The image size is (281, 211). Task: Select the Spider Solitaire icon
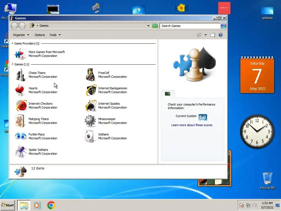coord(21,152)
